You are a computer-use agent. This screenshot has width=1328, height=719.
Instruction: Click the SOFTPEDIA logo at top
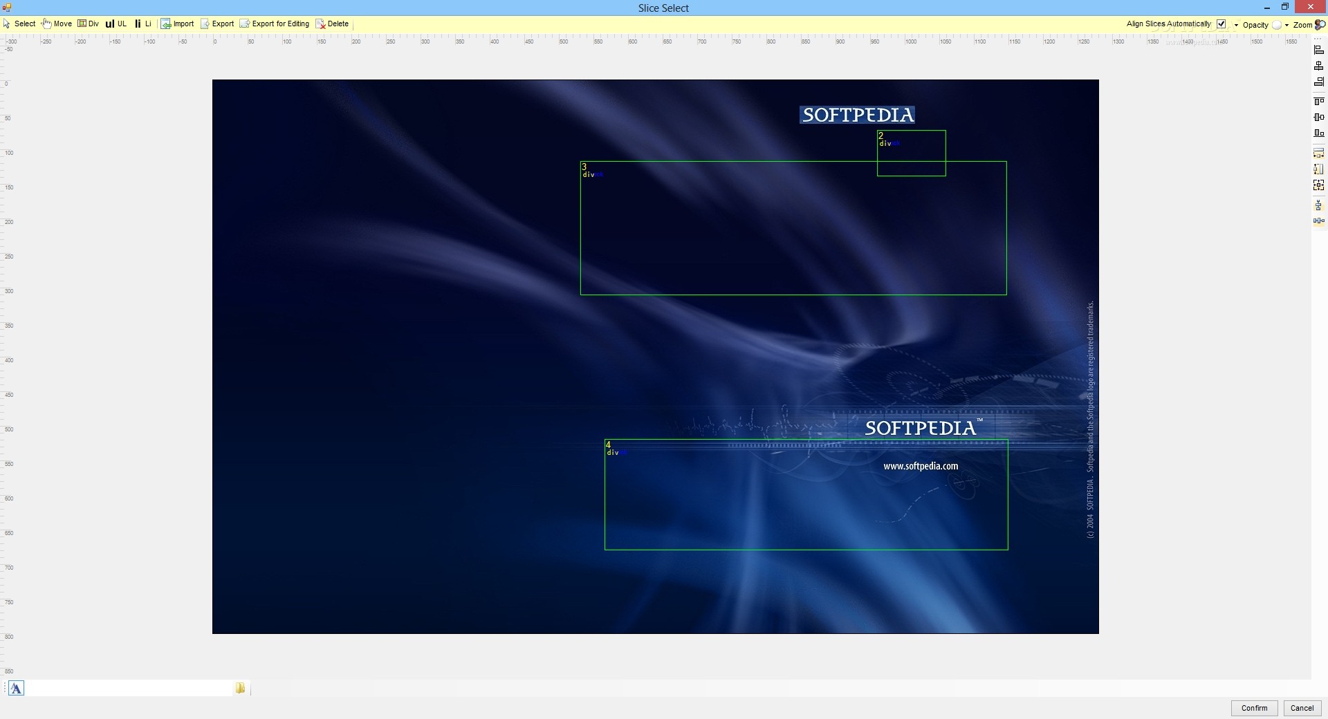click(x=858, y=115)
